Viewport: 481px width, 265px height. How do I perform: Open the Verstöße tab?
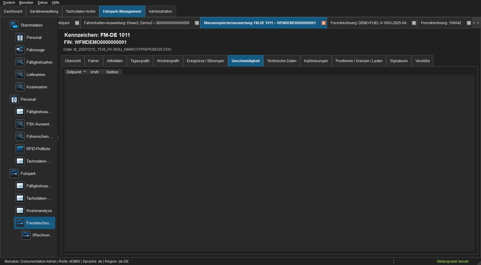point(423,61)
